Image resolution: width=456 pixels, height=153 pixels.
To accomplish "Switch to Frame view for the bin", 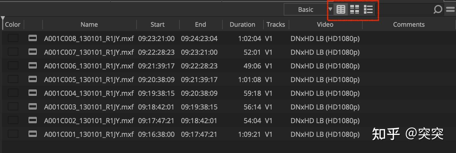I will 355,10.
